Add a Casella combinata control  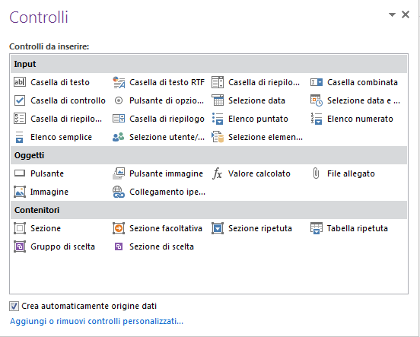point(354,82)
